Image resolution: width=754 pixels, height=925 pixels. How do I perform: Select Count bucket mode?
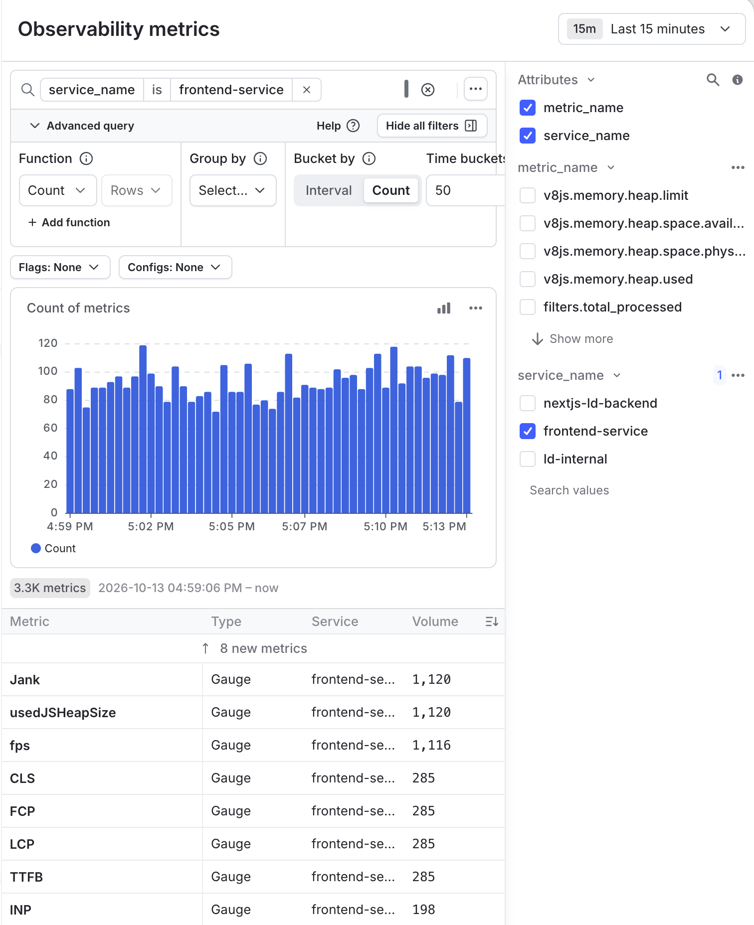[x=391, y=190]
